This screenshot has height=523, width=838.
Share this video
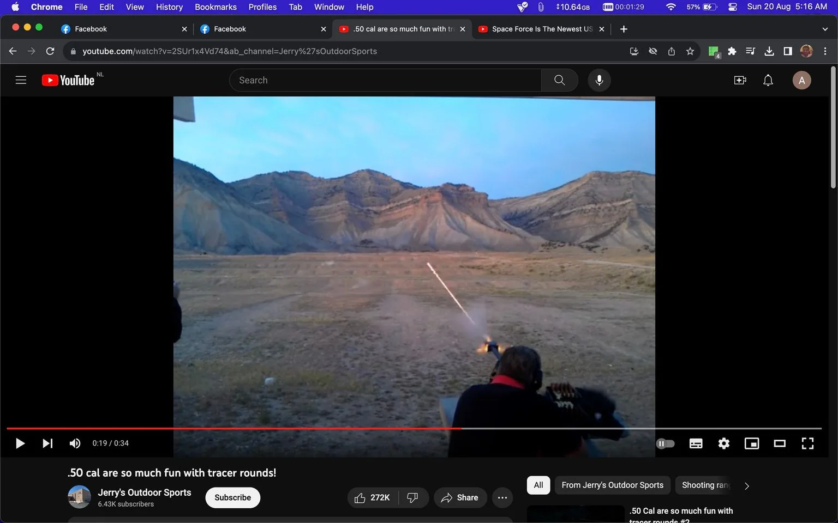tap(460, 497)
